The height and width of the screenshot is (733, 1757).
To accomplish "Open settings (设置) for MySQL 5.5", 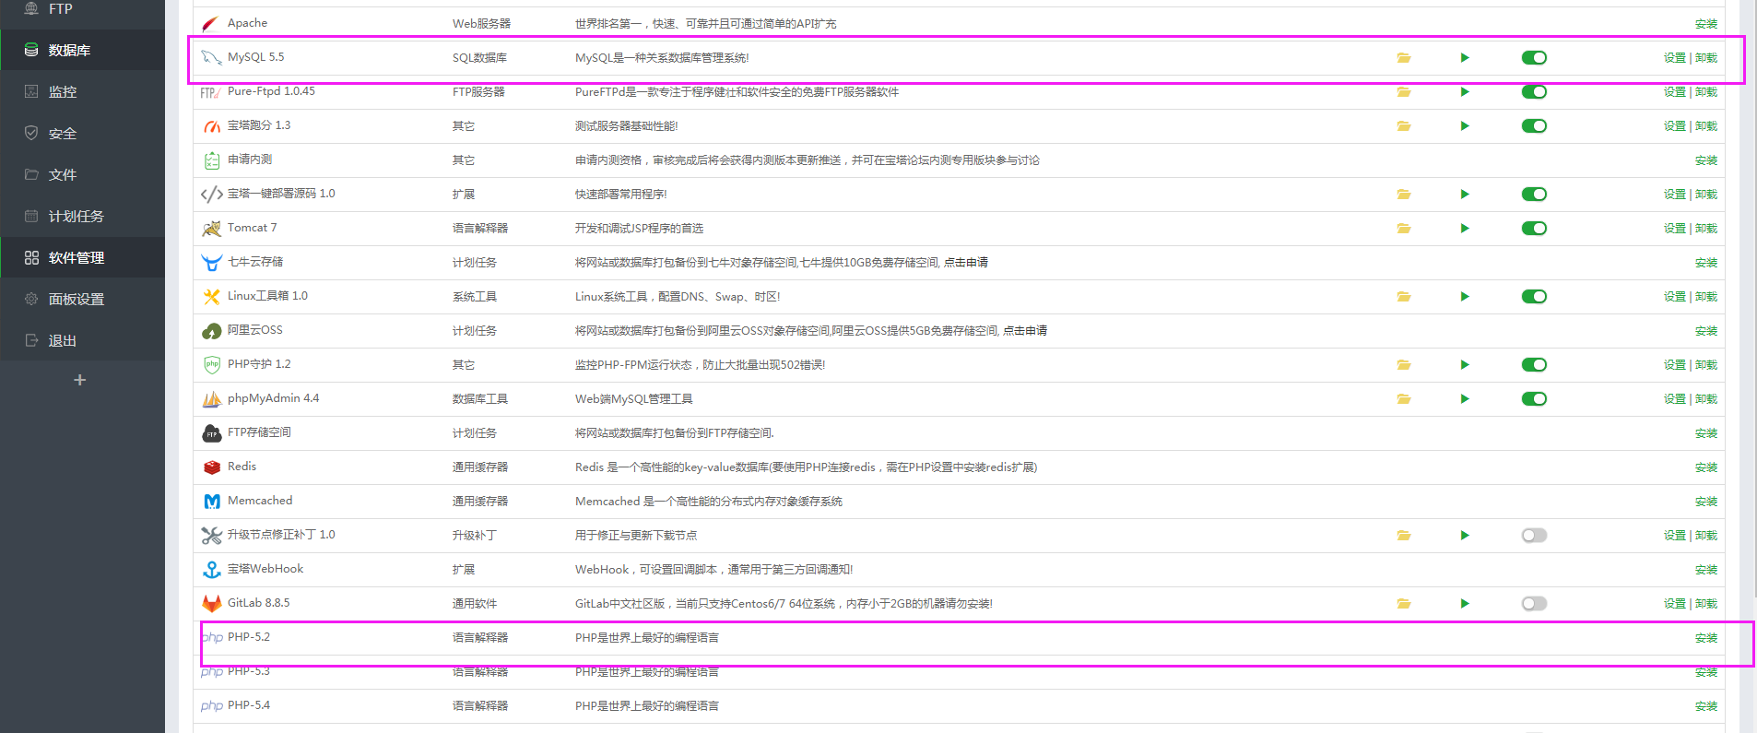I will pos(1674,58).
